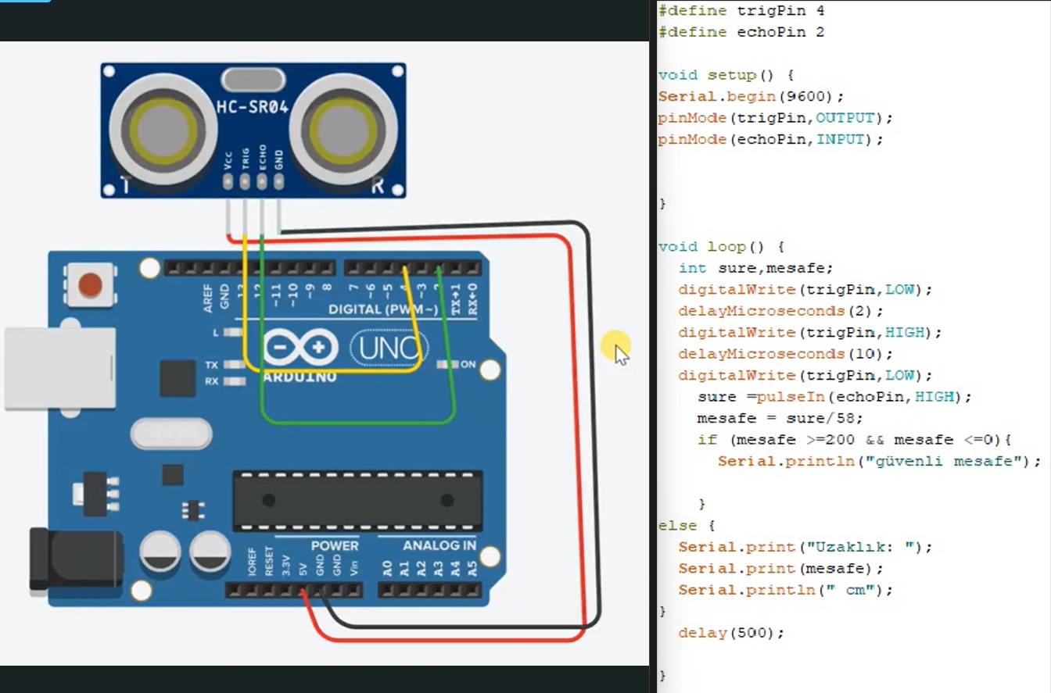Click the black DC power jack
Image resolution: width=1051 pixels, height=693 pixels.
74,559
